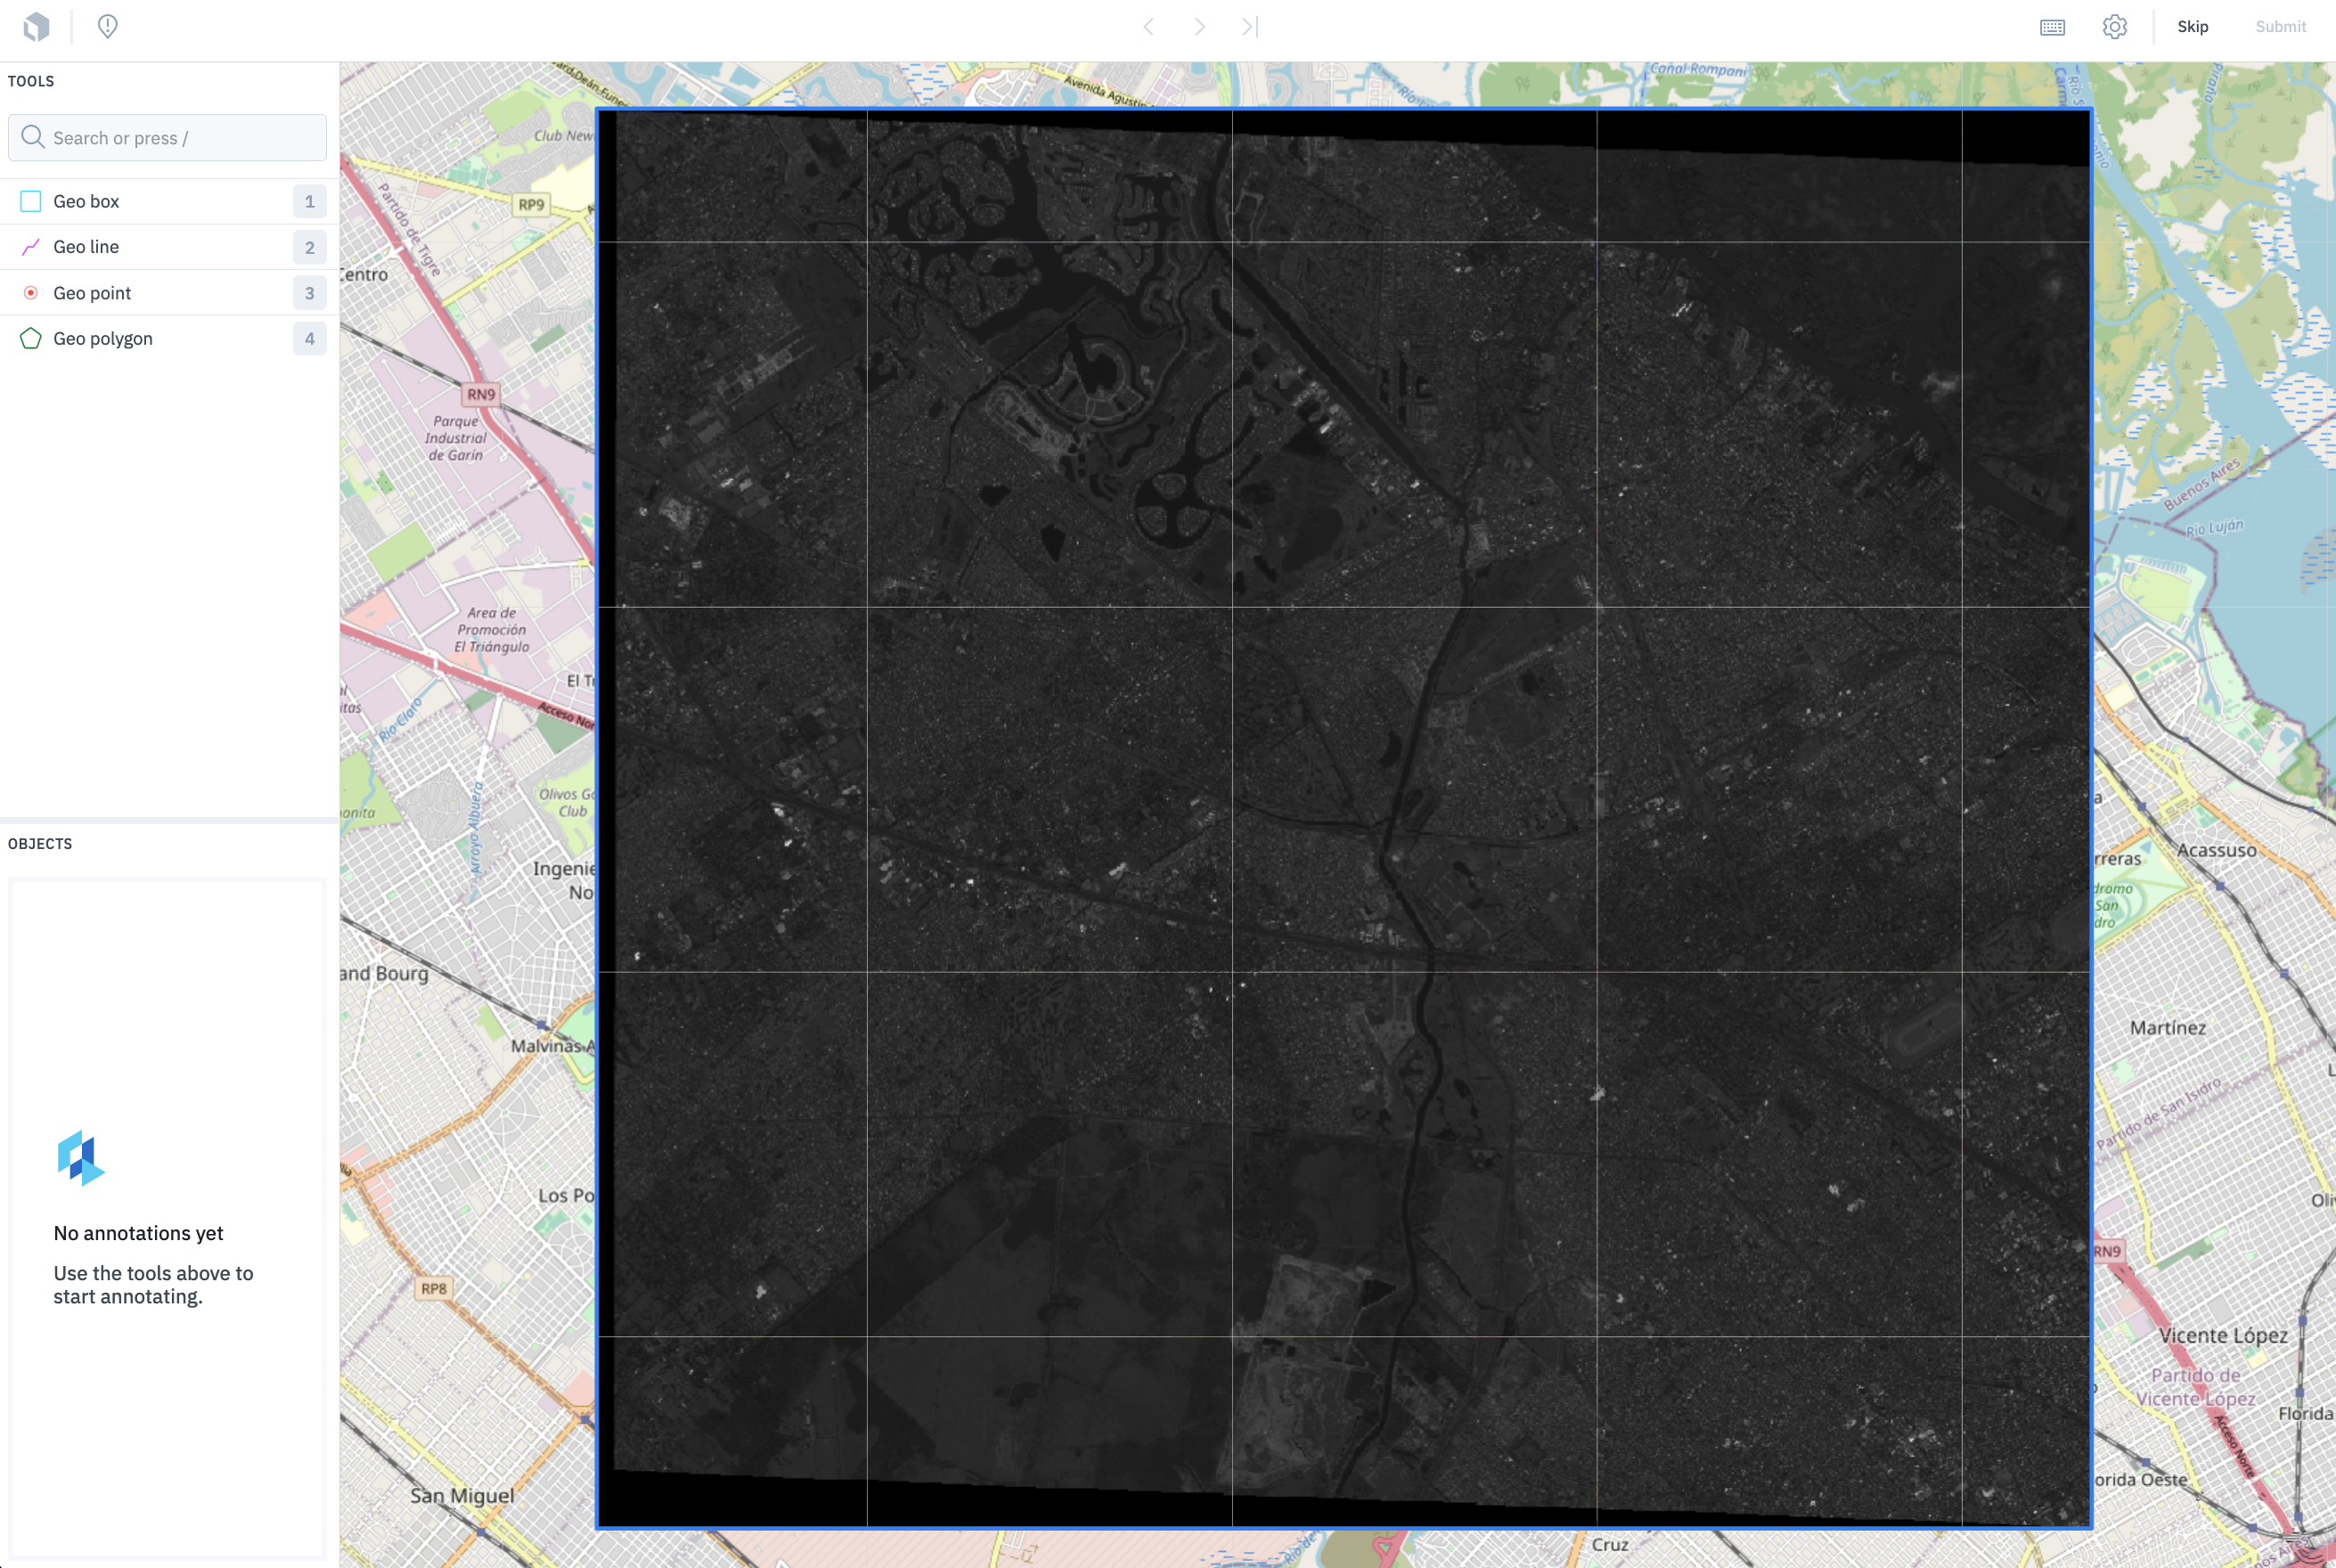
Task: Click 'Martínez' map label
Action: (2168, 1028)
